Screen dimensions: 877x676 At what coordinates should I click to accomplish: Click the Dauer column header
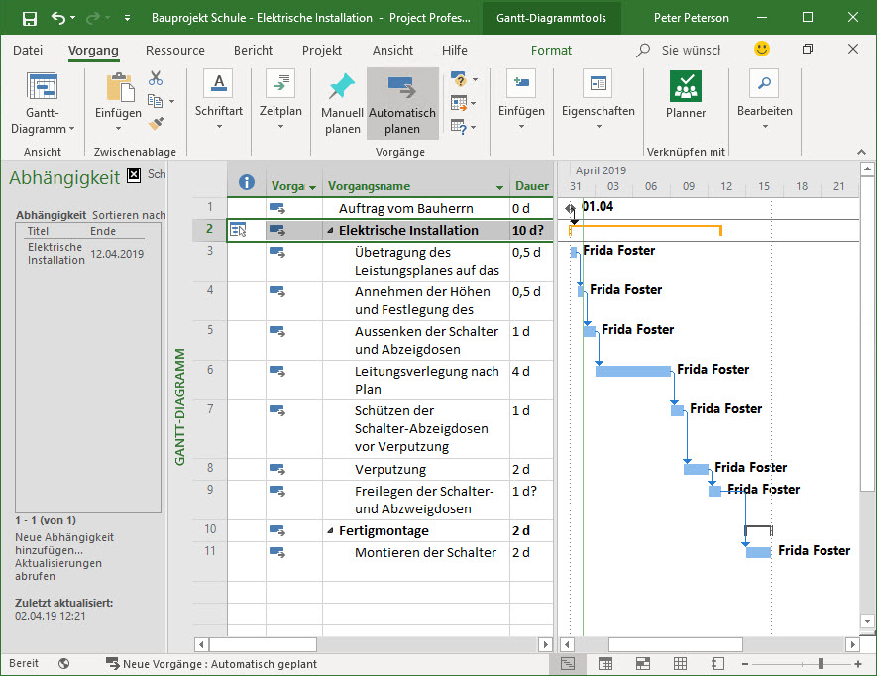click(x=531, y=185)
